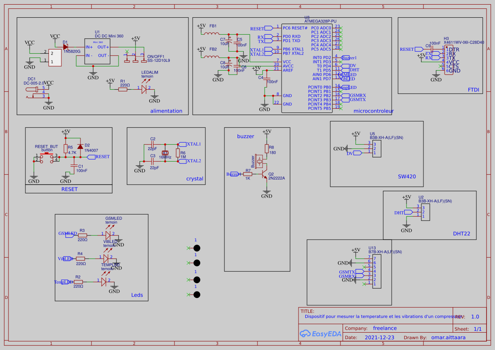495x350 pixels.
Task: Select the RESET_BUT push button symbol
Action: [47, 157]
